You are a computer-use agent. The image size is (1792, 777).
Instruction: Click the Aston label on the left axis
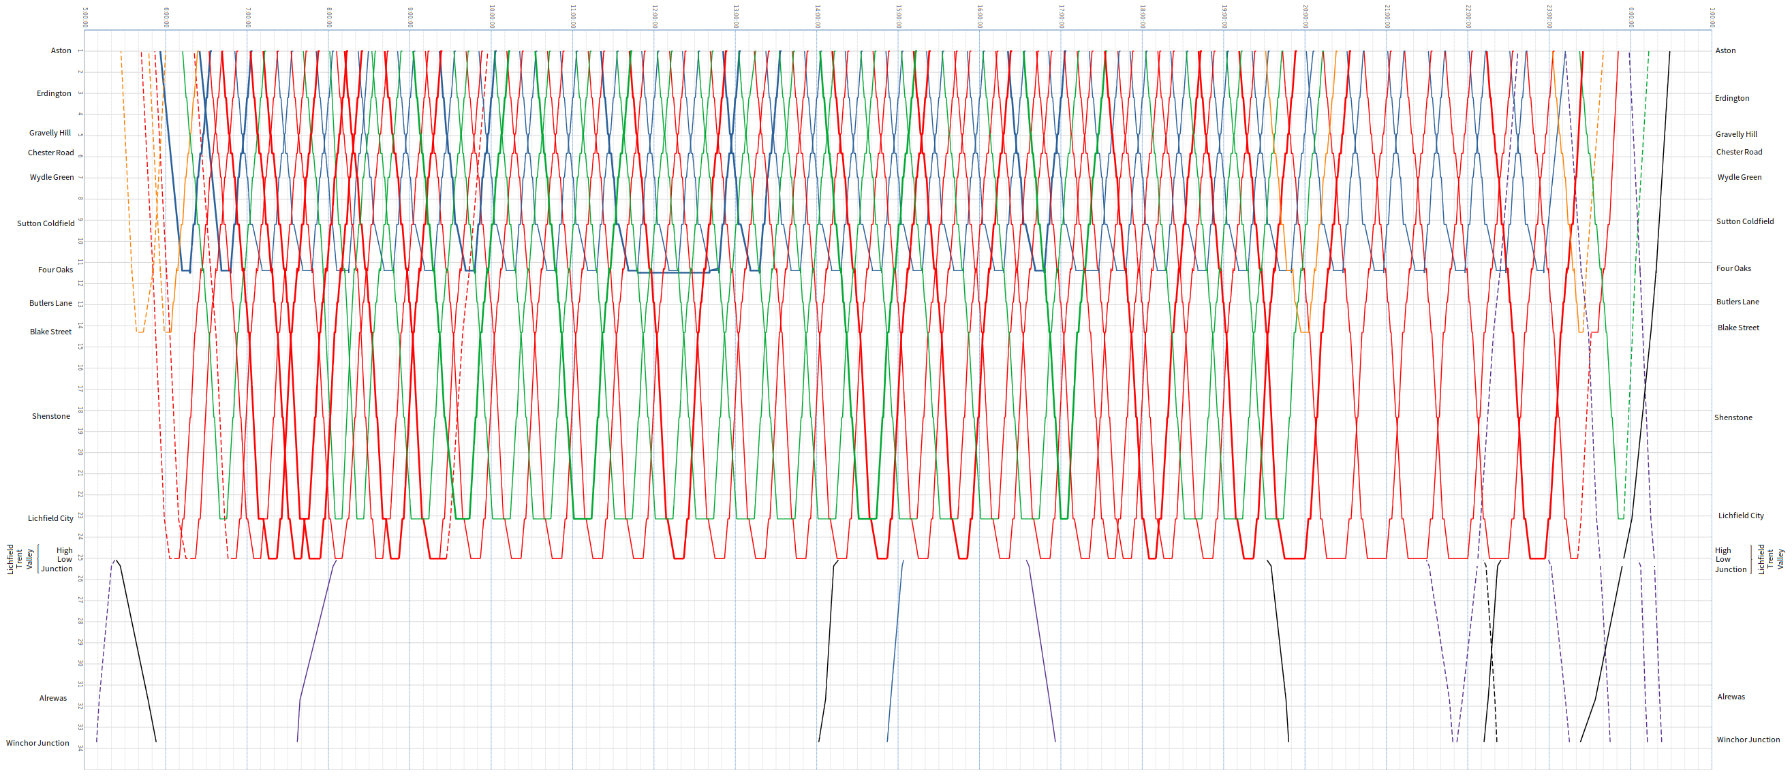[x=61, y=51]
